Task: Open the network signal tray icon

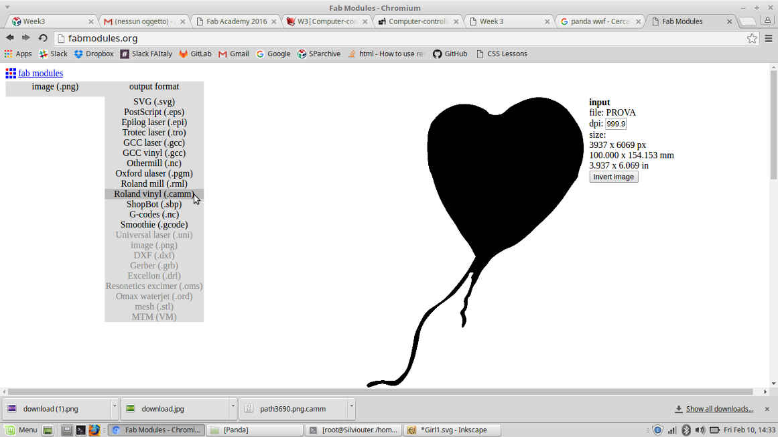Action: coord(672,430)
